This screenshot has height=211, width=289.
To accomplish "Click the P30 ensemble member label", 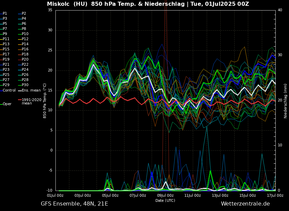I will click(x=25, y=85).
